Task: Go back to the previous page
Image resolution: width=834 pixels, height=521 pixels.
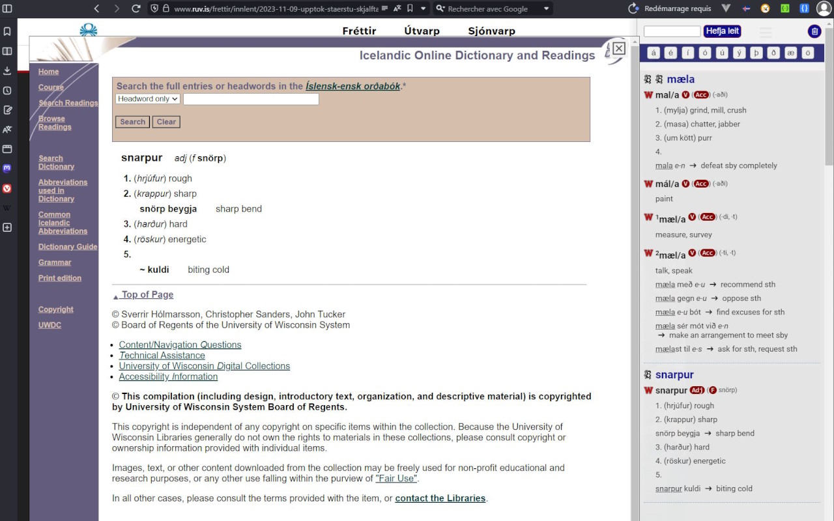Action: pos(96,8)
